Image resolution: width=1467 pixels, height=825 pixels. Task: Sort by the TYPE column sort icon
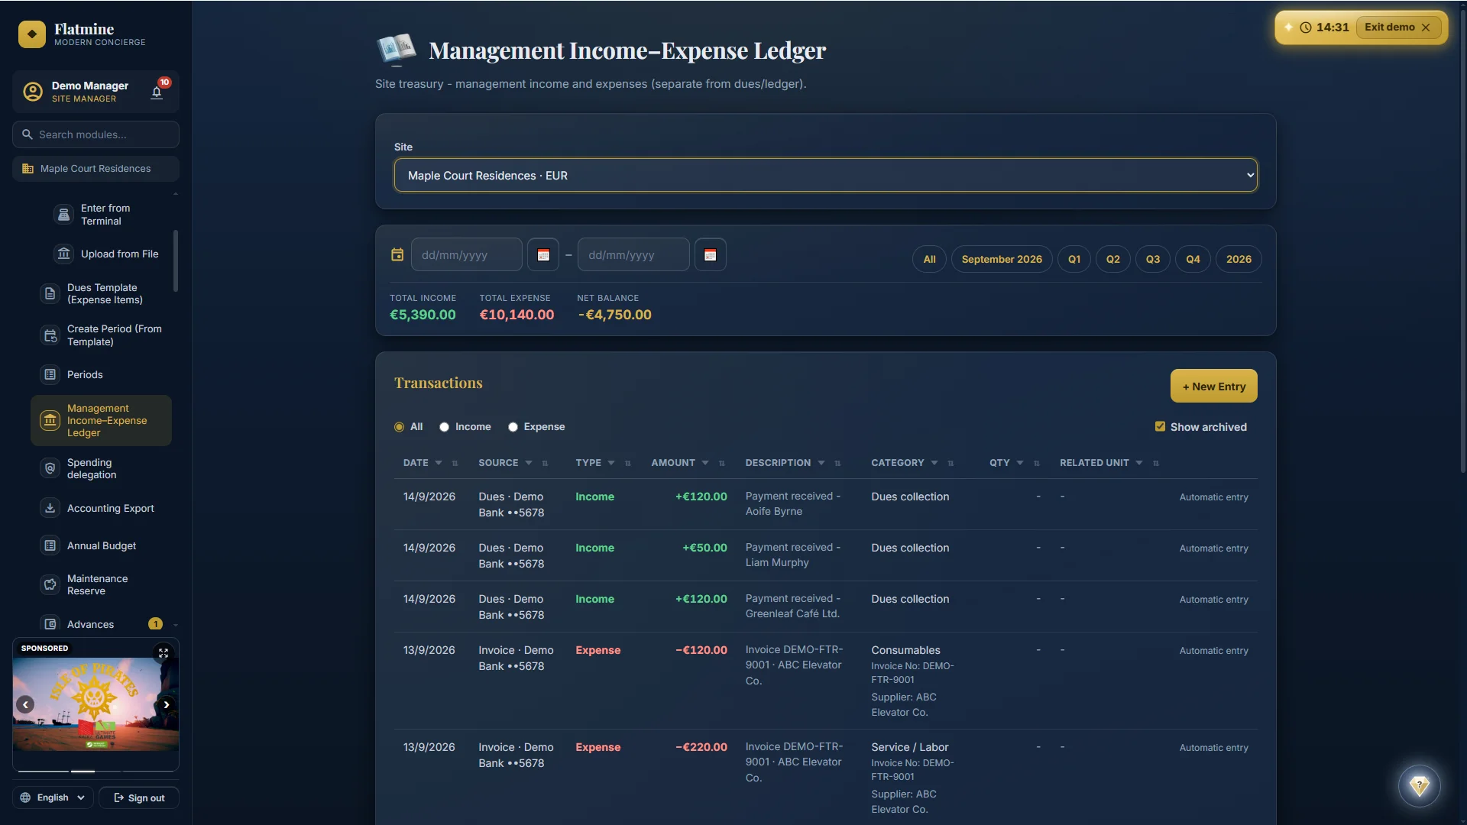[x=628, y=463]
